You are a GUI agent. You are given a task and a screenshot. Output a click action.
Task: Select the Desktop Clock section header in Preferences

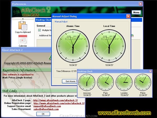(x=44, y=20)
